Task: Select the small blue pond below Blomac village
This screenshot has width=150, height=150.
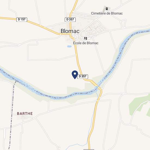Action: tap(69, 46)
